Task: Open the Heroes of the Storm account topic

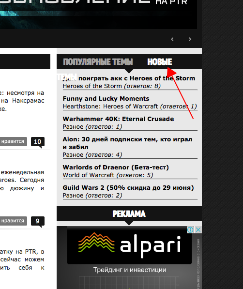Action: [x=129, y=78]
